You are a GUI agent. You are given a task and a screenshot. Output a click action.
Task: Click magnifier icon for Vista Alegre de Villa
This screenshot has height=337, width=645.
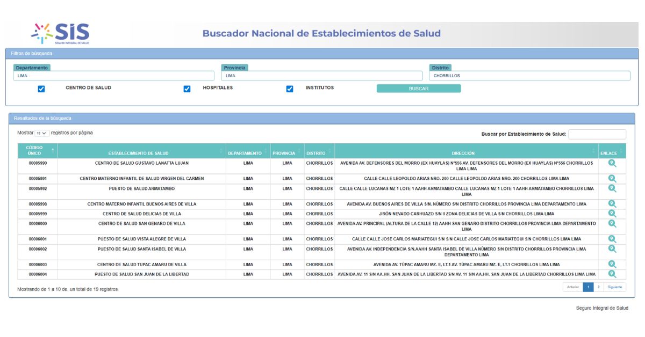tap(612, 239)
